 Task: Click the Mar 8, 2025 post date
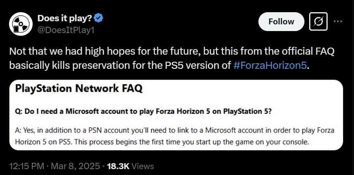76,166
